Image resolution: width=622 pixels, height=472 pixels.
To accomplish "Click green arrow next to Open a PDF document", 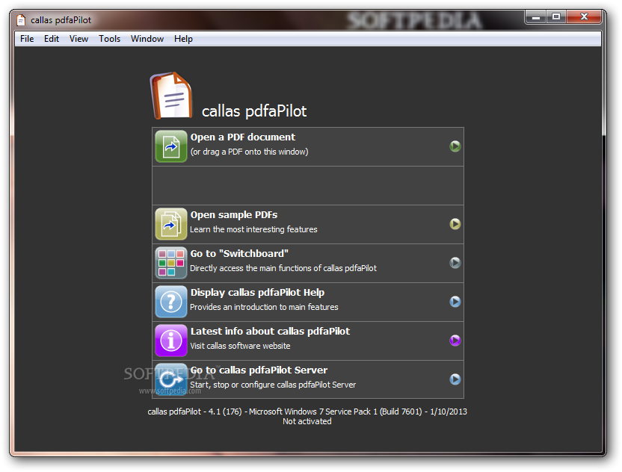I will point(455,146).
